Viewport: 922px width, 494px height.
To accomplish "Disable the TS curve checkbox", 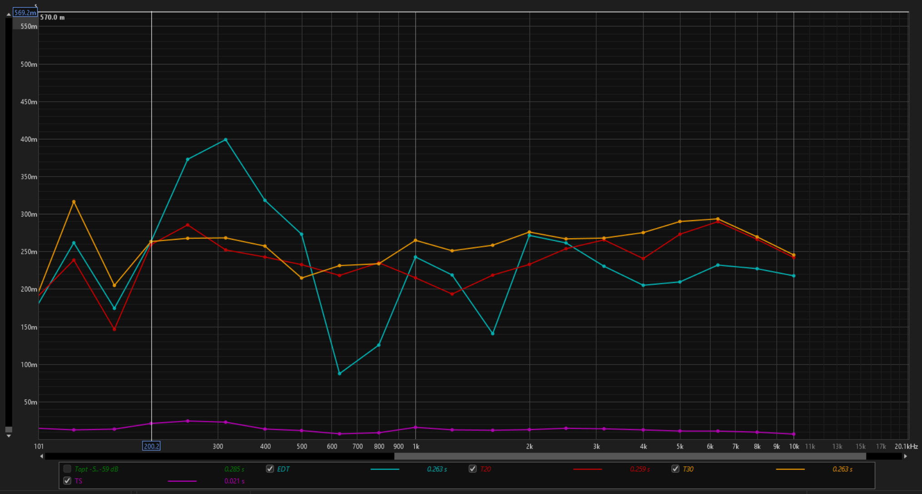I will click(67, 481).
